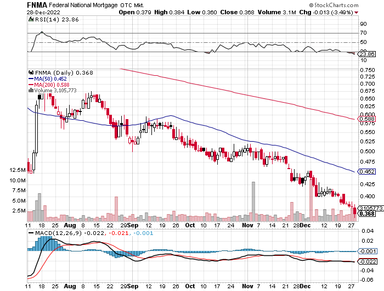Click the 'Low 0.360' value
This screenshot has width=384, height=291.
[202, 12]
